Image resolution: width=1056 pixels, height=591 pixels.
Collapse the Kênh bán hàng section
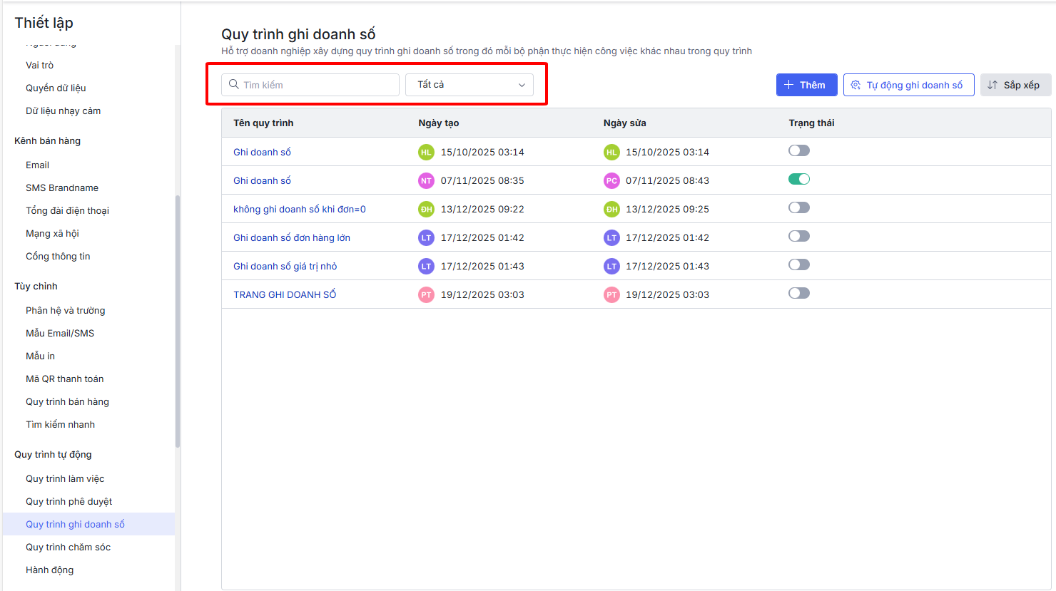(x=47, y=140)
